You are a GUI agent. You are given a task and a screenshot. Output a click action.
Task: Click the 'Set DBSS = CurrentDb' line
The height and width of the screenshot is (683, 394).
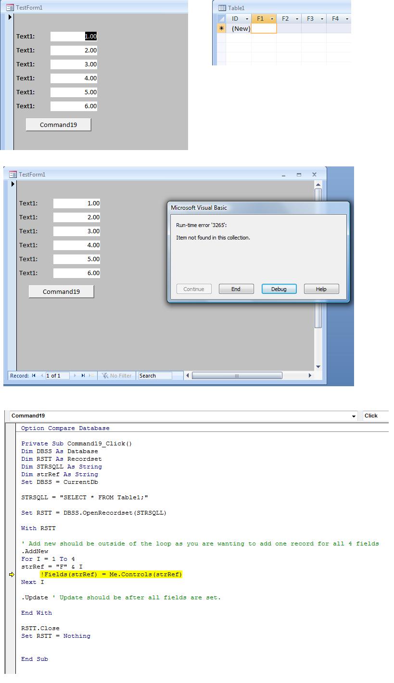pyautogui.click(x=60, y=482)
